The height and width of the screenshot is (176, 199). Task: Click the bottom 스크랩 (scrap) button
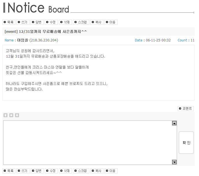(x=81, y=171)
